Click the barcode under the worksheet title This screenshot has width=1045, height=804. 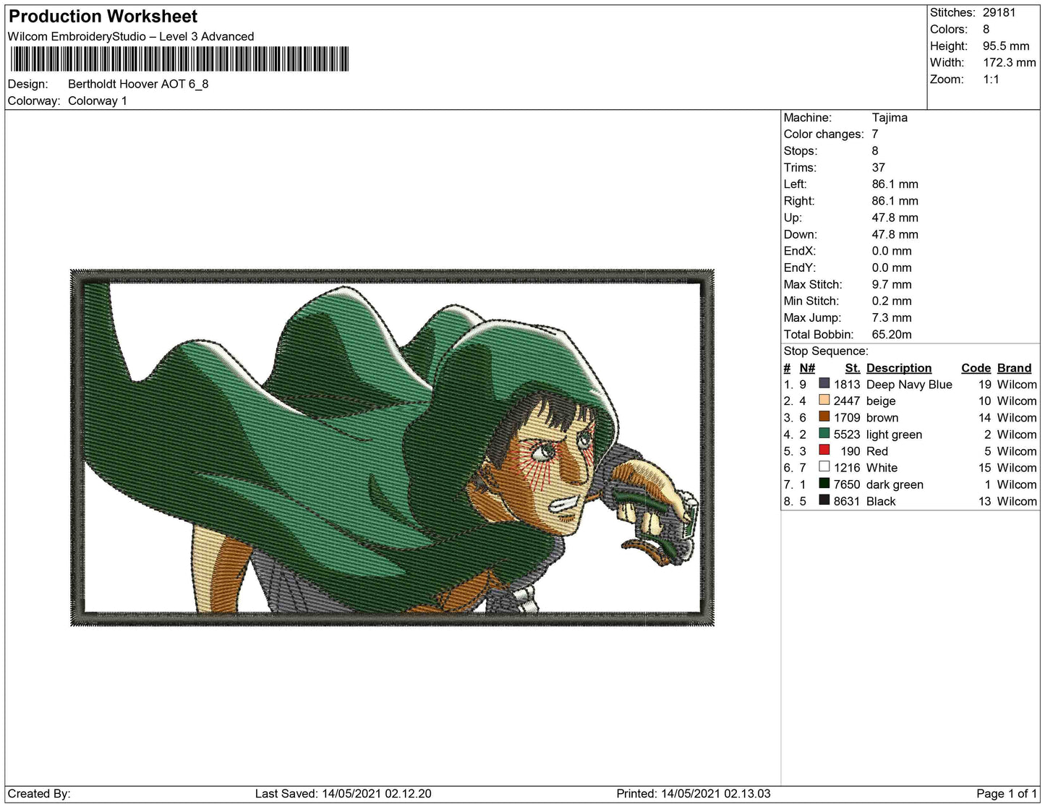click(x=179, y=59)
